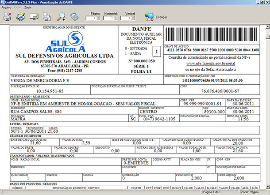Click the export icon with green arrow

pyautogui.click(x=35, y=17)
